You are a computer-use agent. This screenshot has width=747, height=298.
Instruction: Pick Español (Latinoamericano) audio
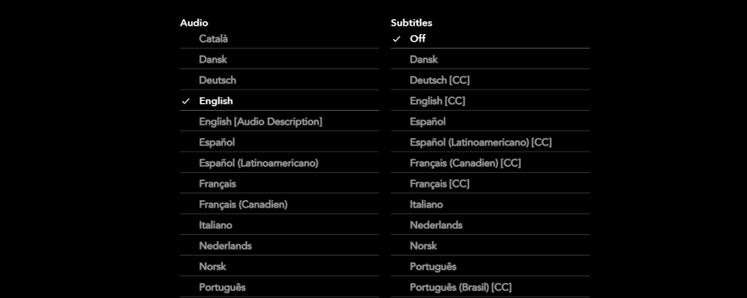click(x=280, y=163)
